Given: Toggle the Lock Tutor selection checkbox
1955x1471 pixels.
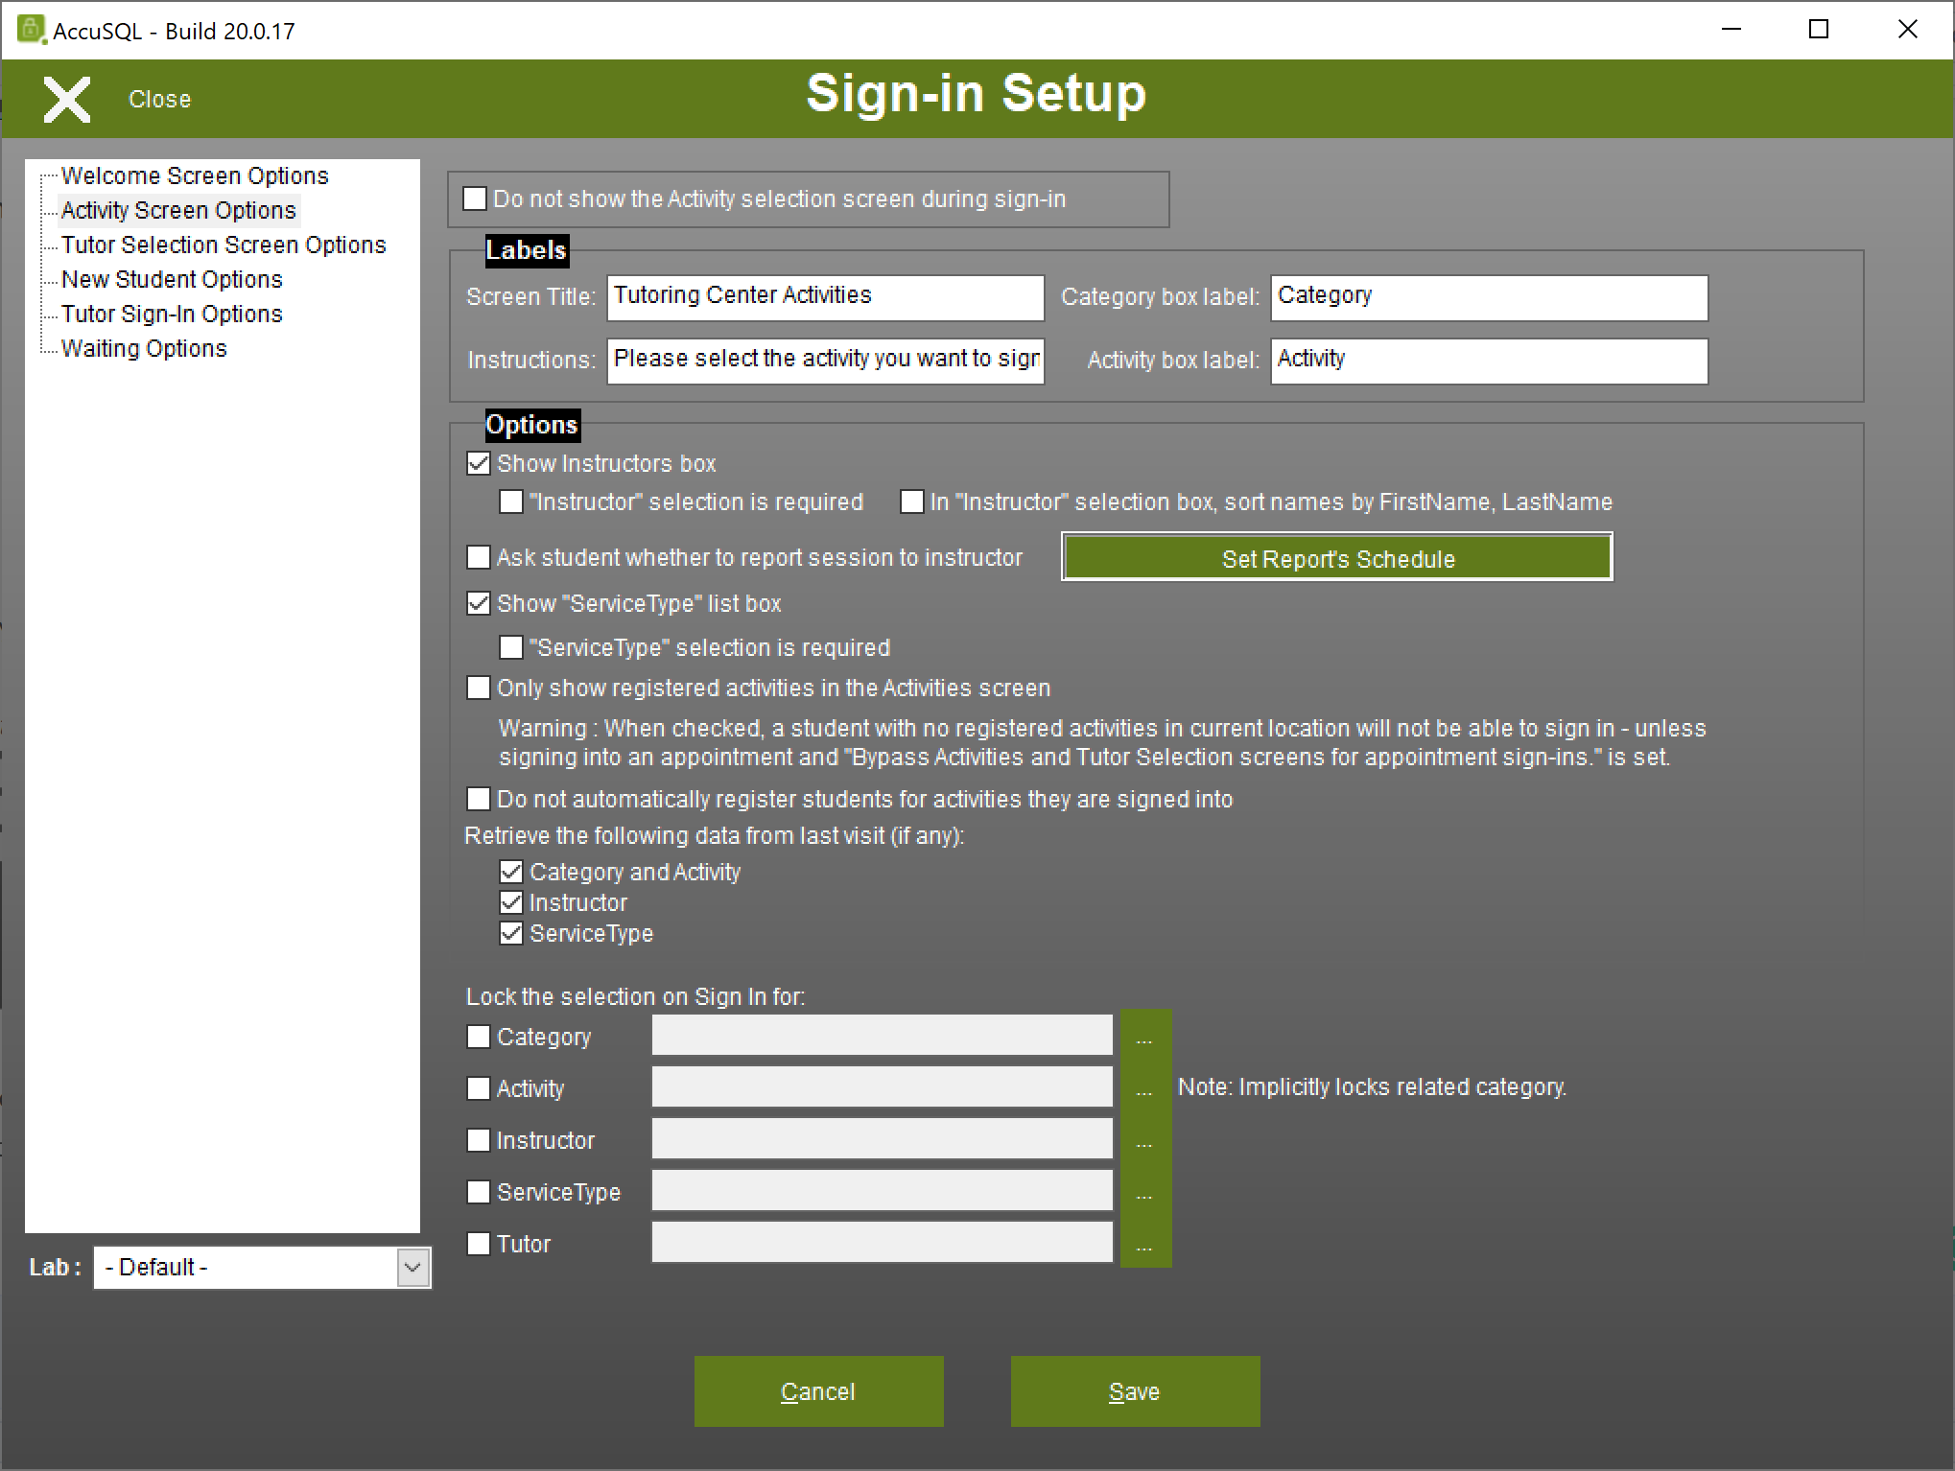Looking at the screenshot, I should (x=479, y=1244).
